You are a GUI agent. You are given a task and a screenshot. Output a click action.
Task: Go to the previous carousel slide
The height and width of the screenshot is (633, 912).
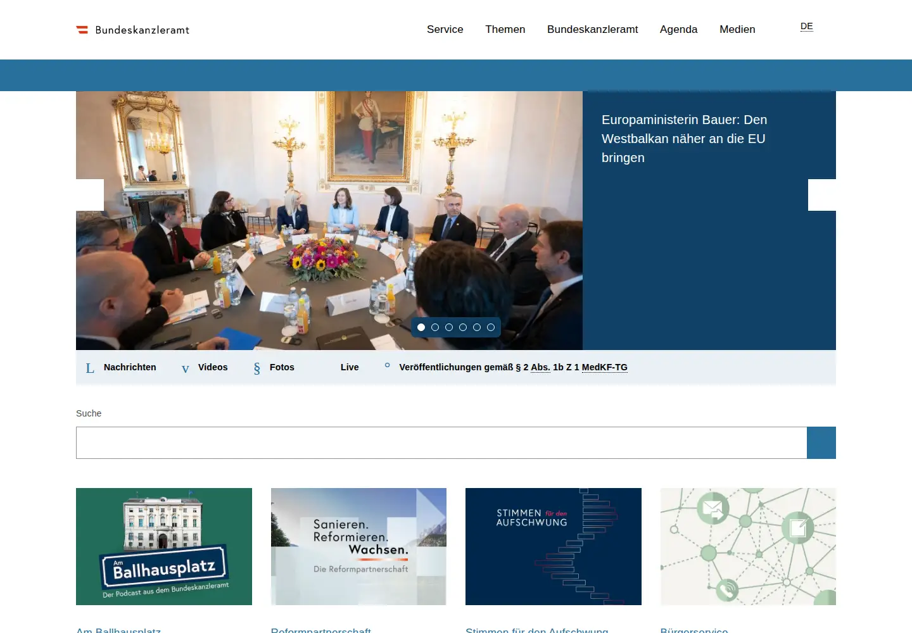click(x=90, y=195)
